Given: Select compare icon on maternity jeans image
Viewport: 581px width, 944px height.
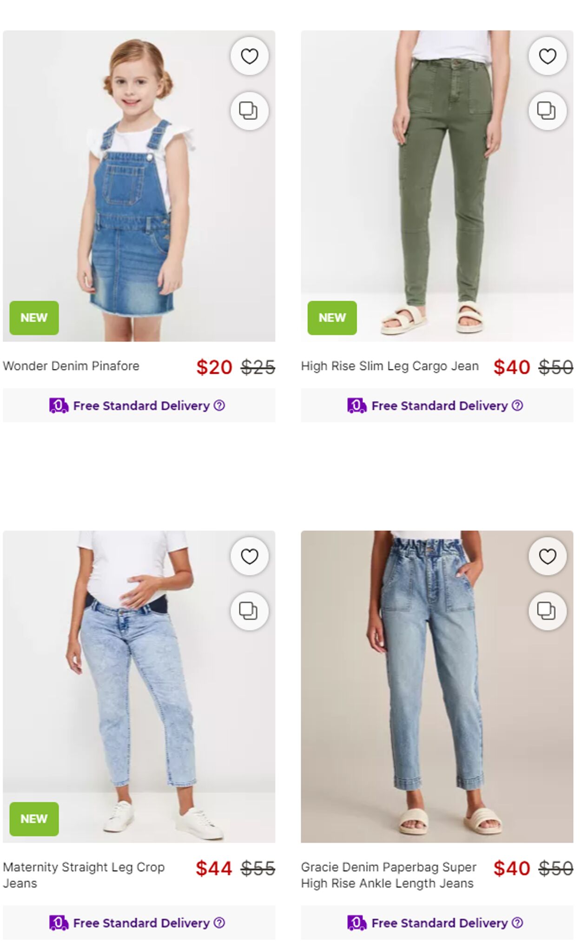Looking at the screenshot, I should click(x=249, y=611).
